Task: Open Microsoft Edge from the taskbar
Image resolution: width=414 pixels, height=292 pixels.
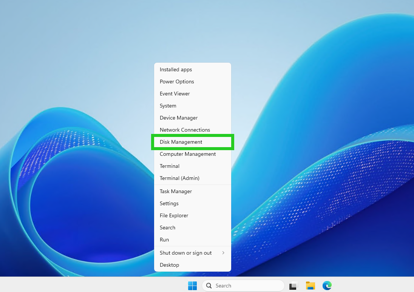Action: (327, 286)
